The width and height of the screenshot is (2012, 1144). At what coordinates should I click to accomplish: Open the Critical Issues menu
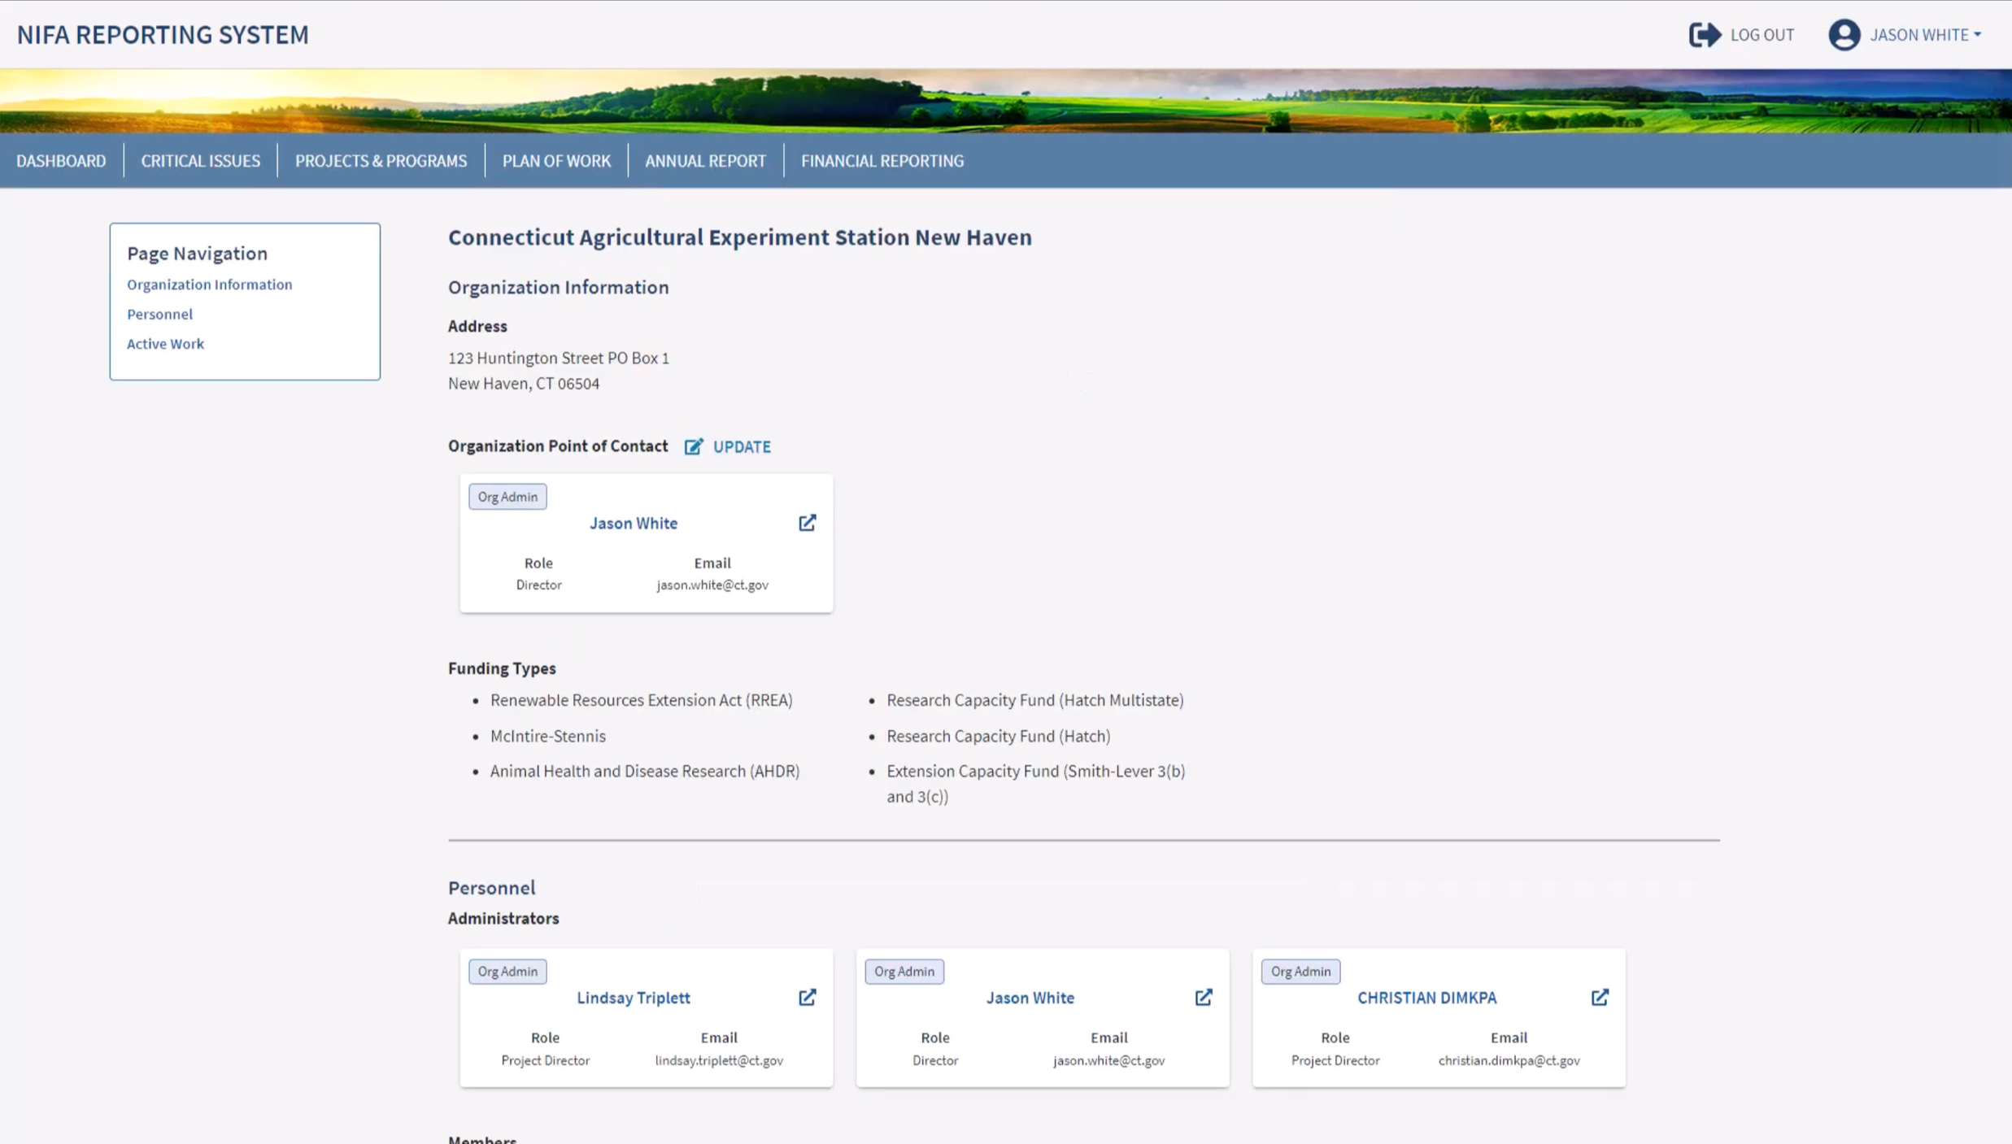click(x=200, y=161)
